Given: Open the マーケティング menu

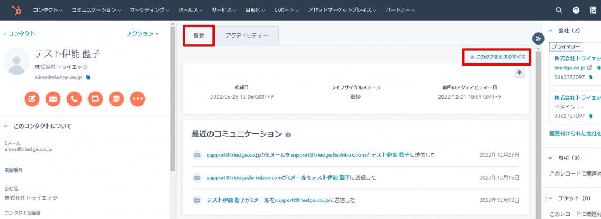Looking at the screenshot, I should point(149,11).
